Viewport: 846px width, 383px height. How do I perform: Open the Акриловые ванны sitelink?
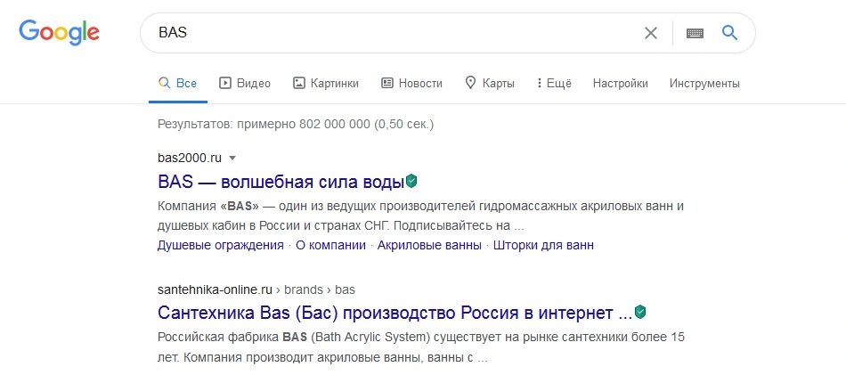(x=429, y=245)
